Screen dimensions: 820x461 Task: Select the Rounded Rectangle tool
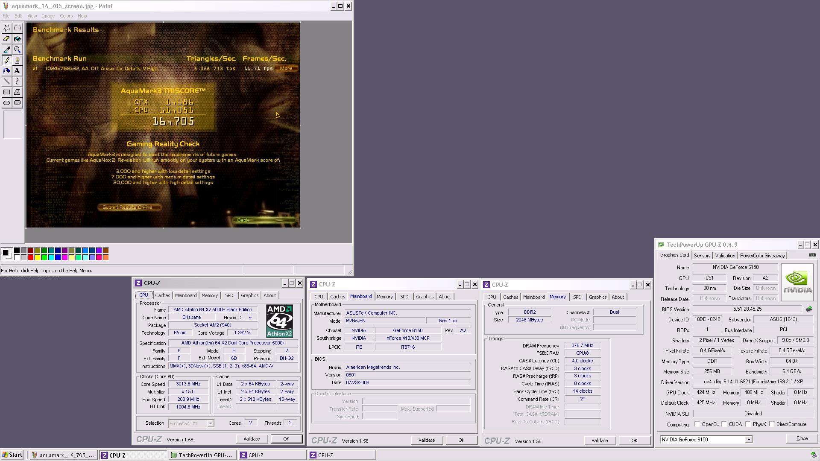click(18, 103)
